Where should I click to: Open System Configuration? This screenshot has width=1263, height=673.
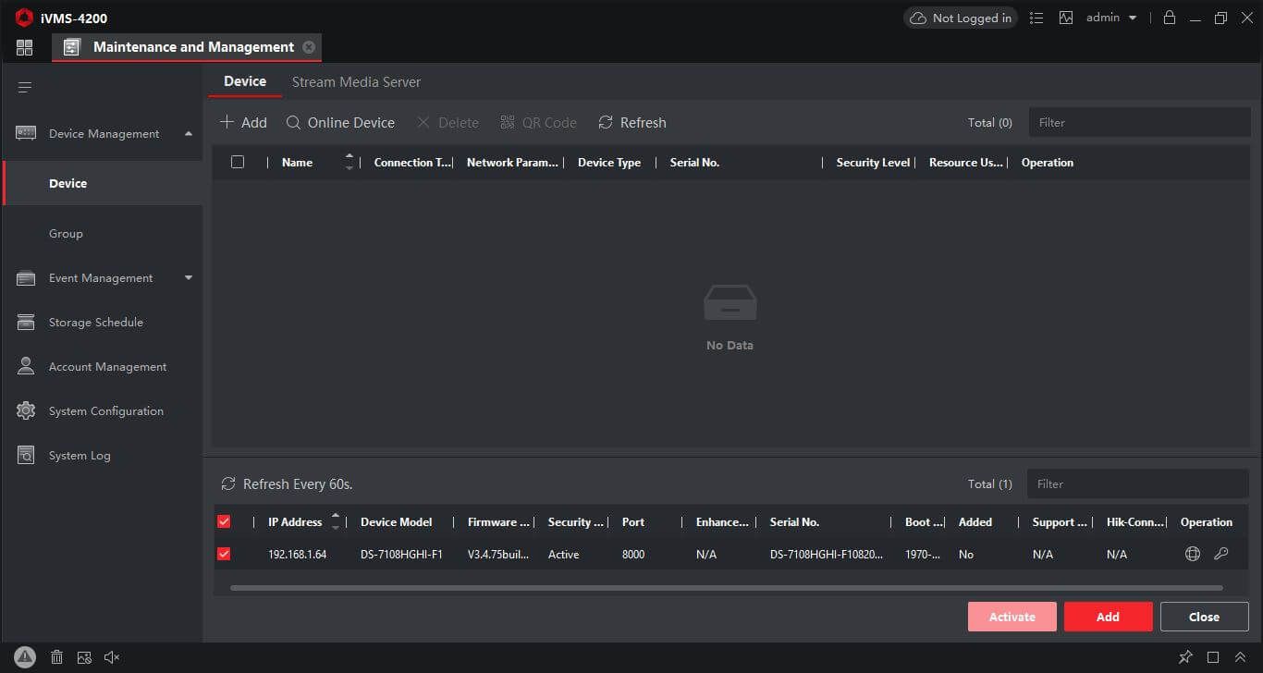[x=105, y=411]
